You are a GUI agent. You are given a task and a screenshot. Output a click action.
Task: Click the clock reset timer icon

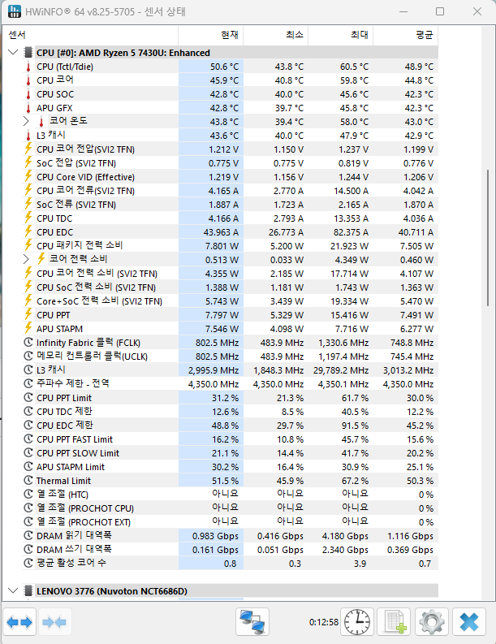pyautogui.click(x=357, y=622)
